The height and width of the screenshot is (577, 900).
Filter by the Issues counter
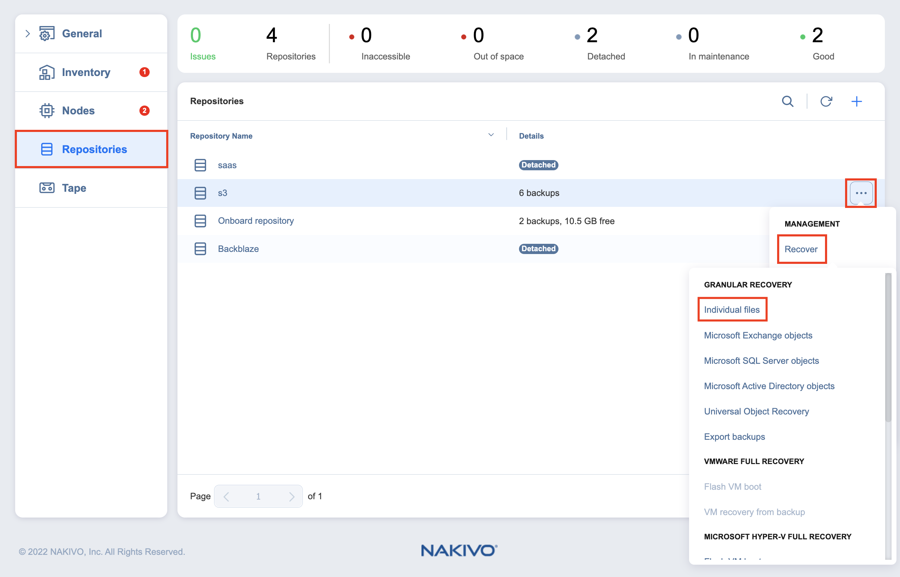[202, 44]
